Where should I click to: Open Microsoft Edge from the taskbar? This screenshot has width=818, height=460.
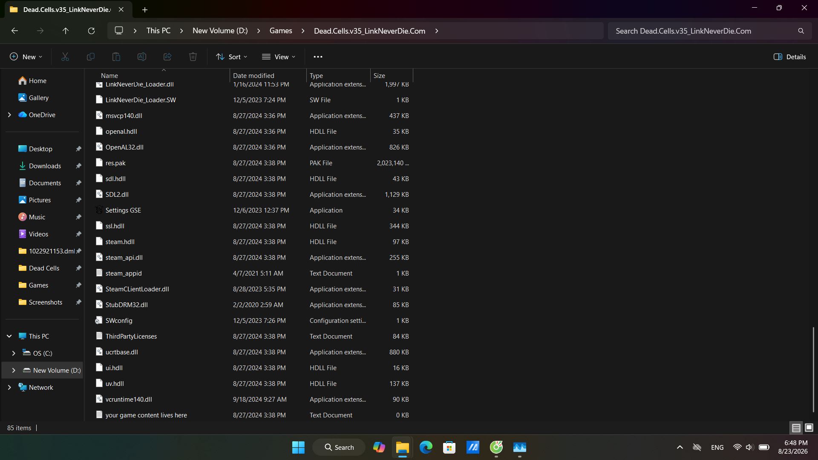click(426, 447)
